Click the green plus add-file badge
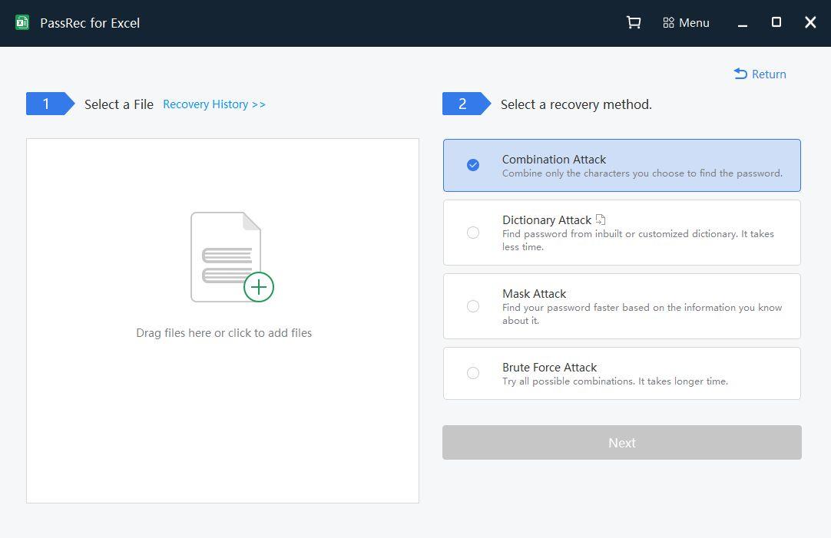 tap(259, 287)
